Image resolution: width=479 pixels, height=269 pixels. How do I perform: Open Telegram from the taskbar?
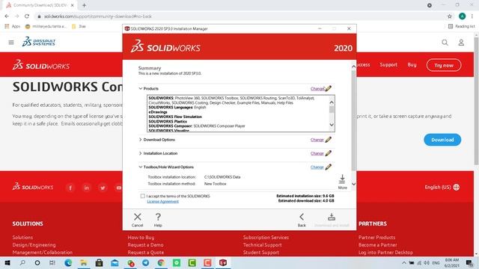point(146,262)
